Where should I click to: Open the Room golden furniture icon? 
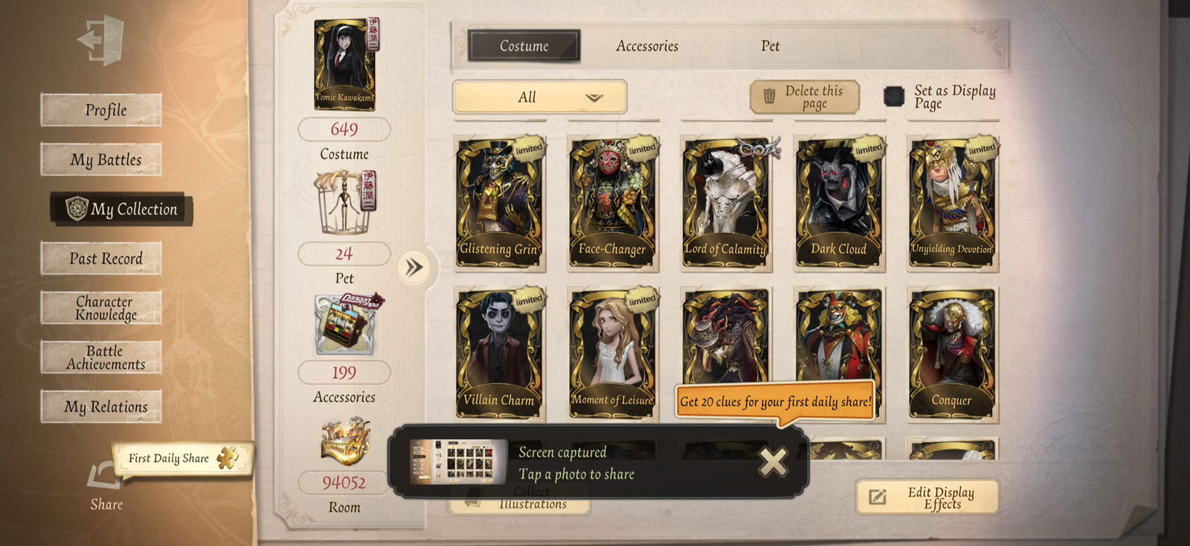(345, 441)
